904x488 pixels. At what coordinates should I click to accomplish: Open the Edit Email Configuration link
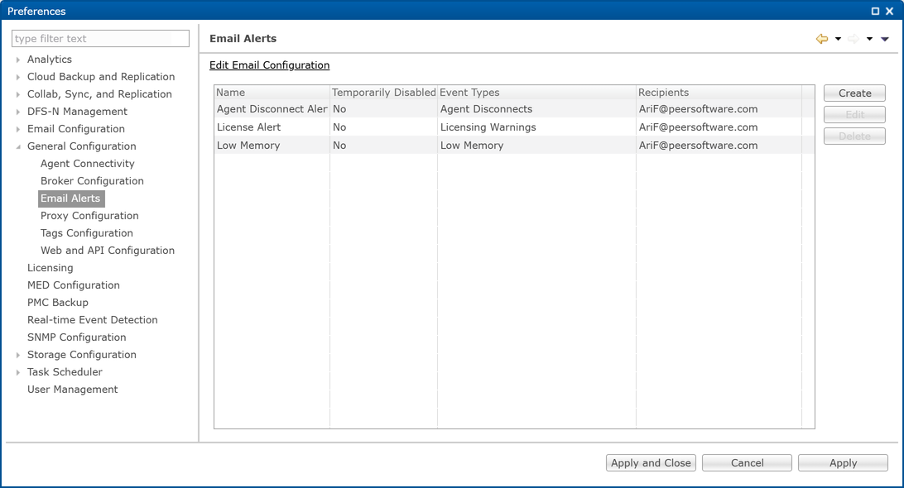coord(269,65)
